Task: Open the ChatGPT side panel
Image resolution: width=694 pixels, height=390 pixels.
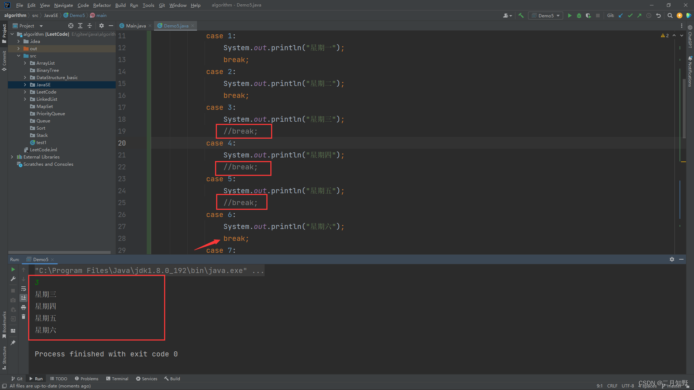Action: (x=690, y=36)
